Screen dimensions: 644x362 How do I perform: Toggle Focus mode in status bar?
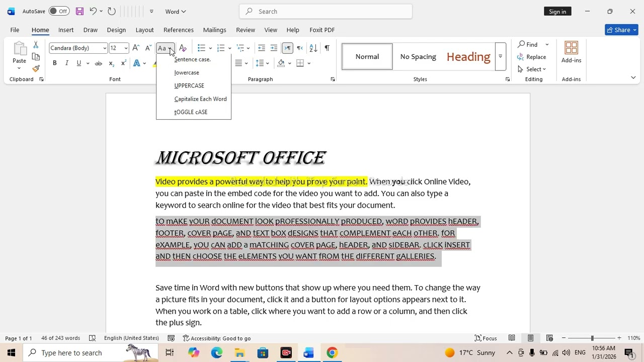[x=486, y=338]
